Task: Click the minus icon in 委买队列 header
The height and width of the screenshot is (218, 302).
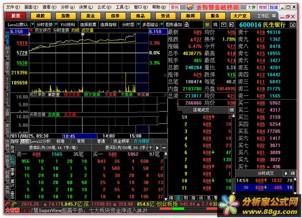Action: 164,148
